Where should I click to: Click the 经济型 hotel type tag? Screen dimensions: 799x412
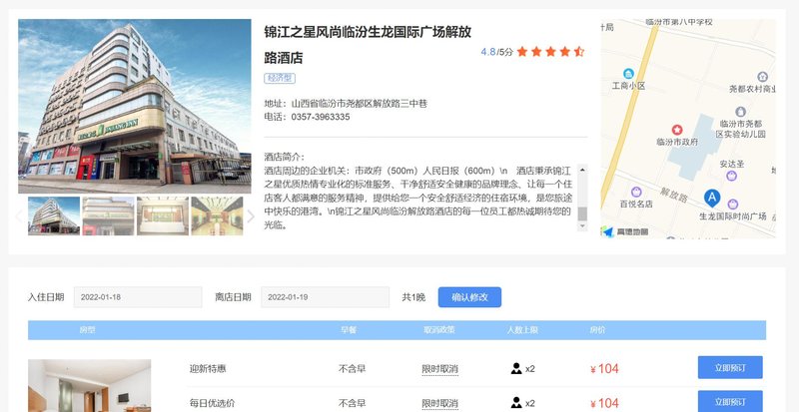[x=280, y=78]
